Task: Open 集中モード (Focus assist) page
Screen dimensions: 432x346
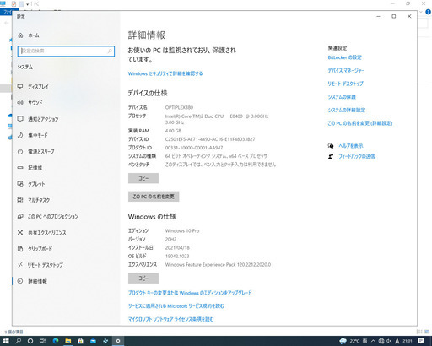Action: (37, 135)
